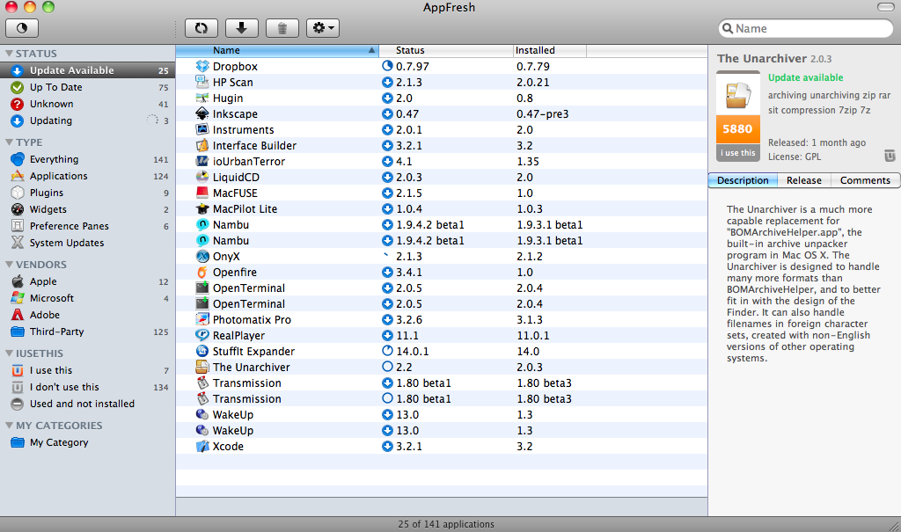This screenshot has height=532, width=901.
Task: Click the iusethis badge icon near License
Action: 890,156
